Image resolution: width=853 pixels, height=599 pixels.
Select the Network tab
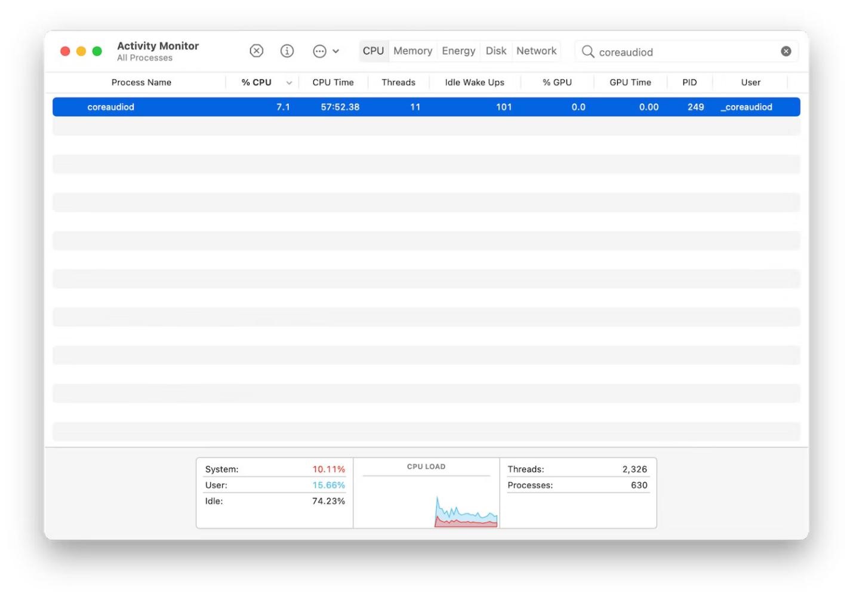(536, 51)
